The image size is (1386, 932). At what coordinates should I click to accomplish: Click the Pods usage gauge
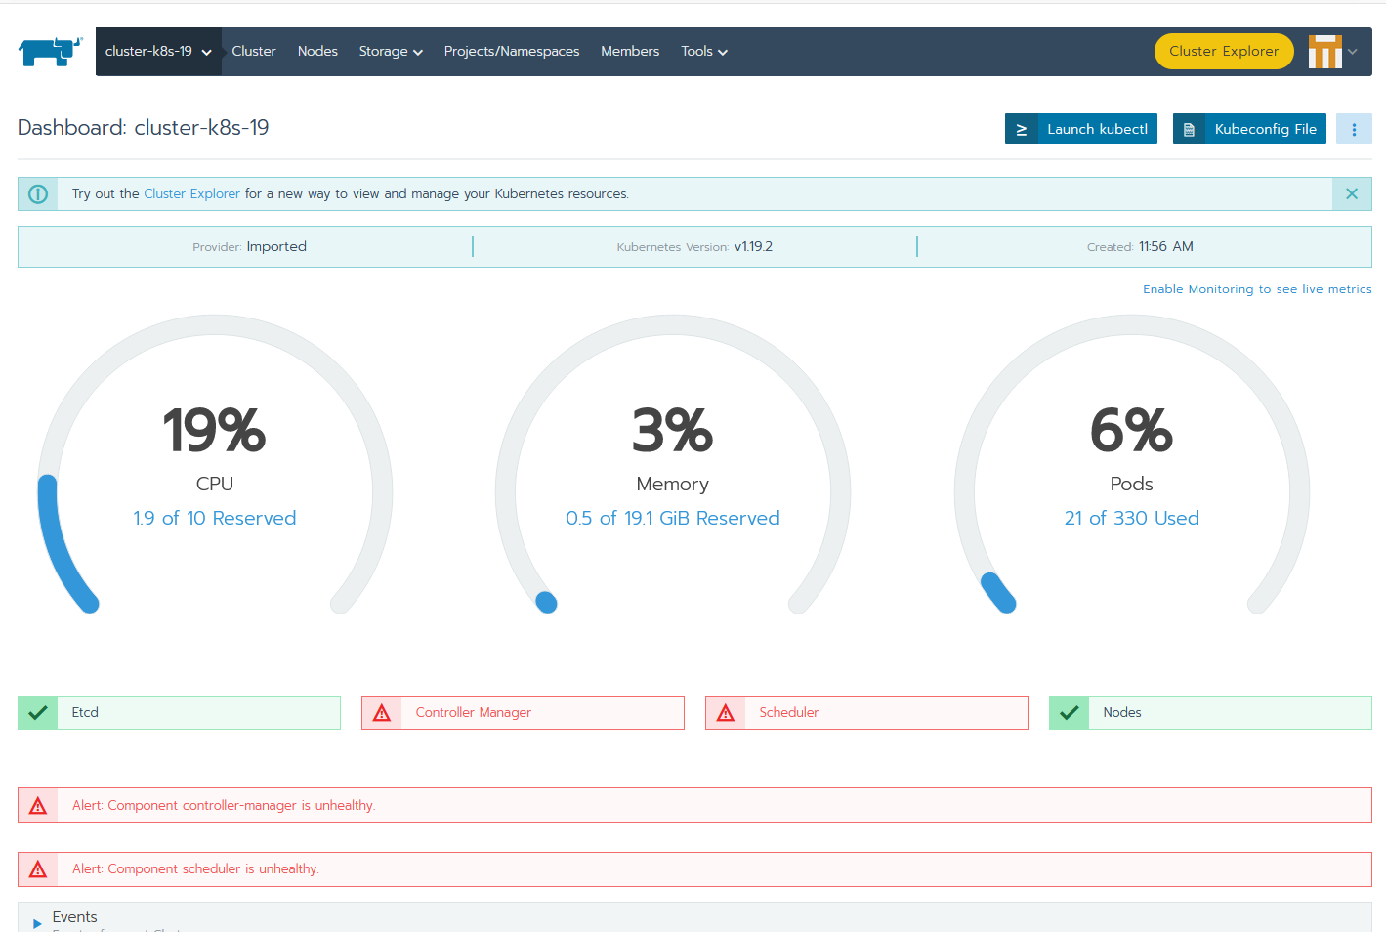[x=1132, y=464]
